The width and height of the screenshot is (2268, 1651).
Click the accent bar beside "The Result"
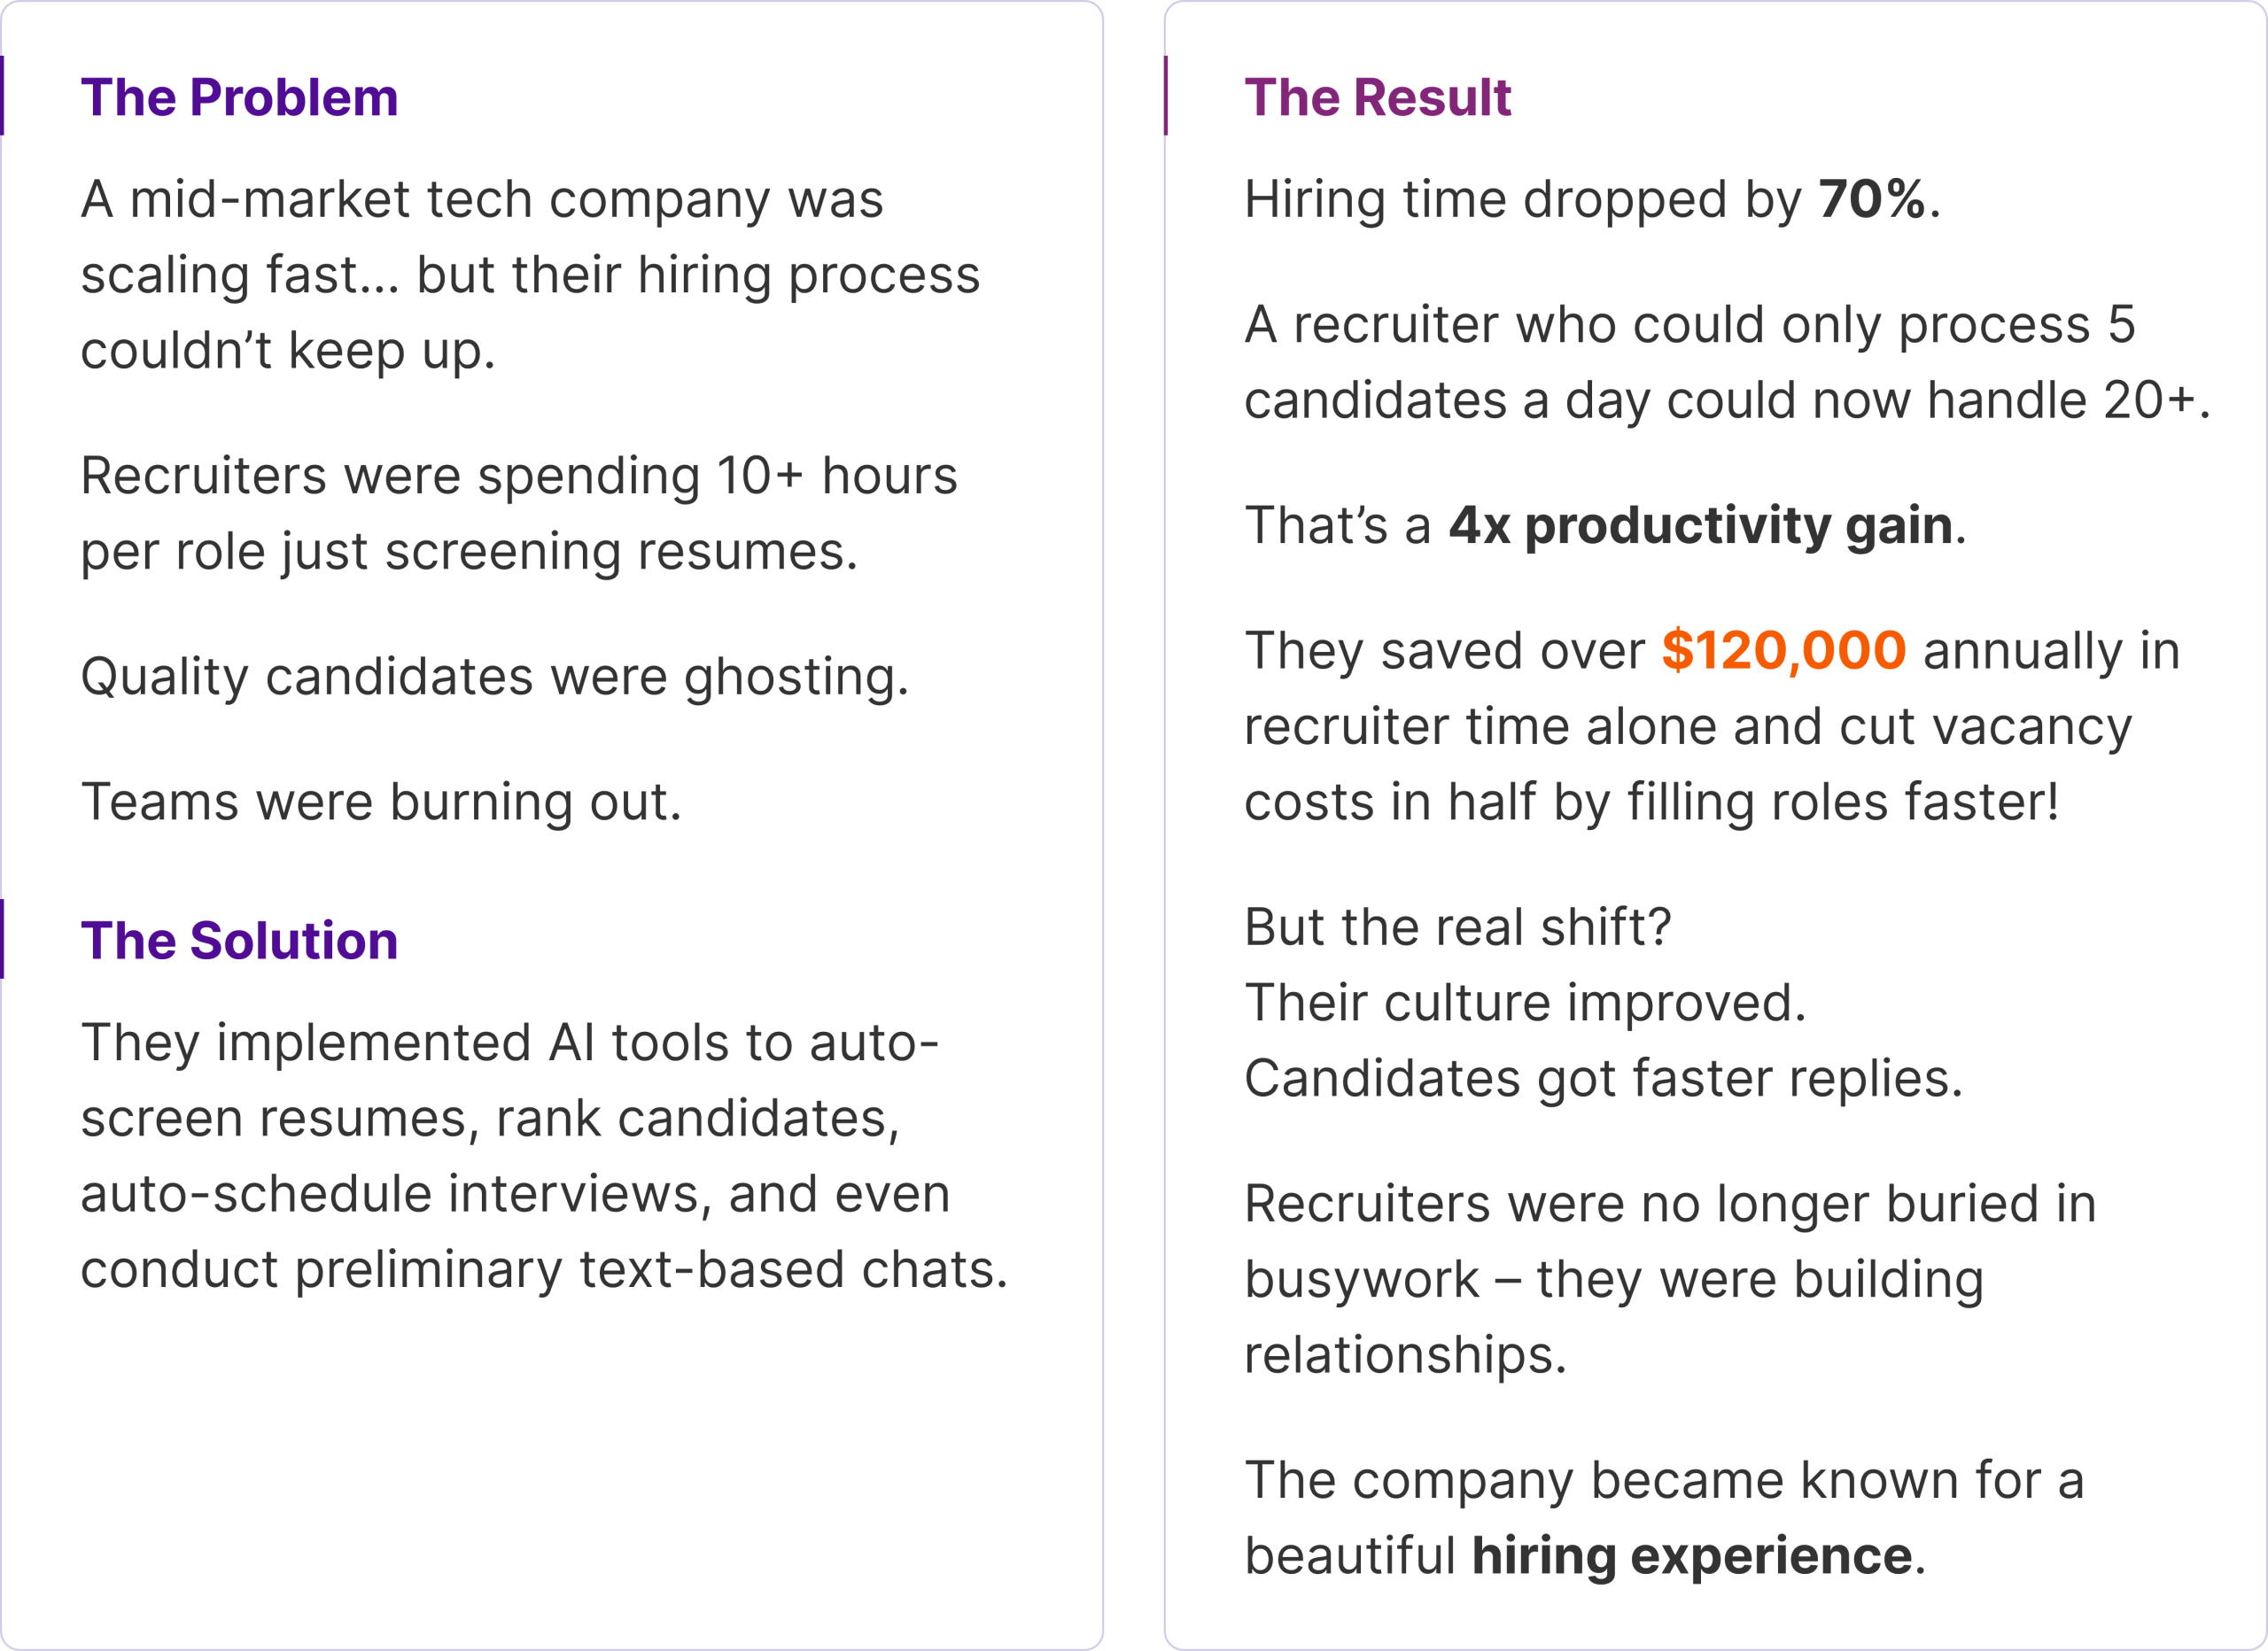[1166, 96]
